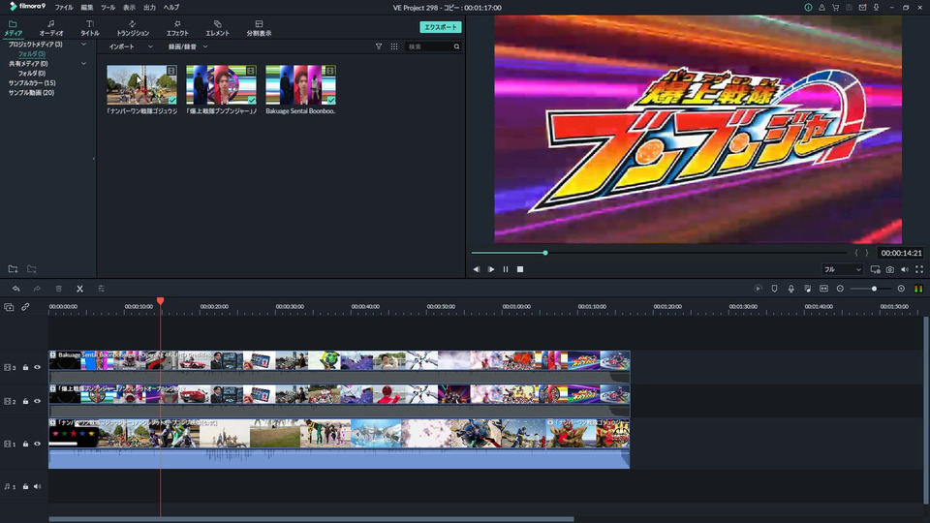This screenshot has height=523, width=930.
Task: Click the preview progress scrubber handle
Action: coord(545,253)
